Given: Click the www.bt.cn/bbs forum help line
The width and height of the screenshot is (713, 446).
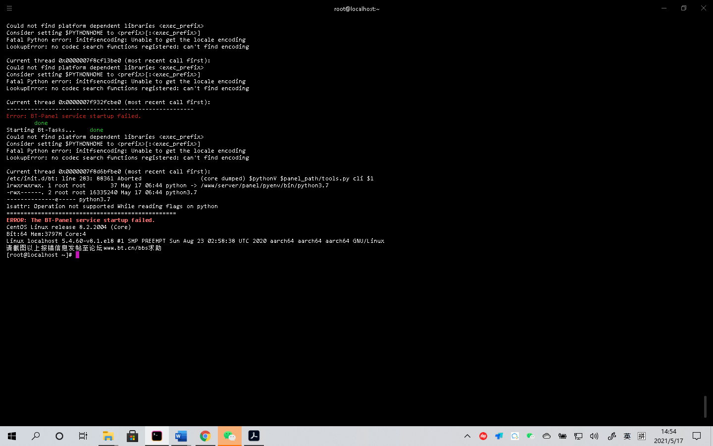Looking at the screenshot, I should click(84, 248).
